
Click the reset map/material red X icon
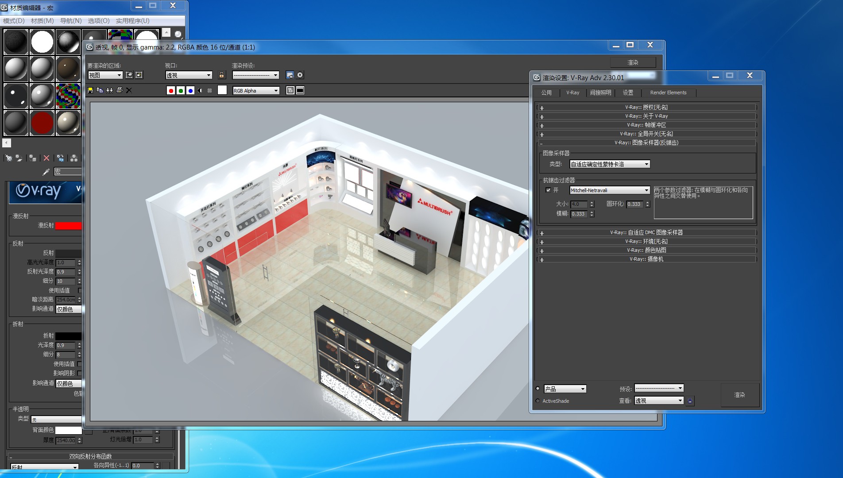[x=46, y=158]
